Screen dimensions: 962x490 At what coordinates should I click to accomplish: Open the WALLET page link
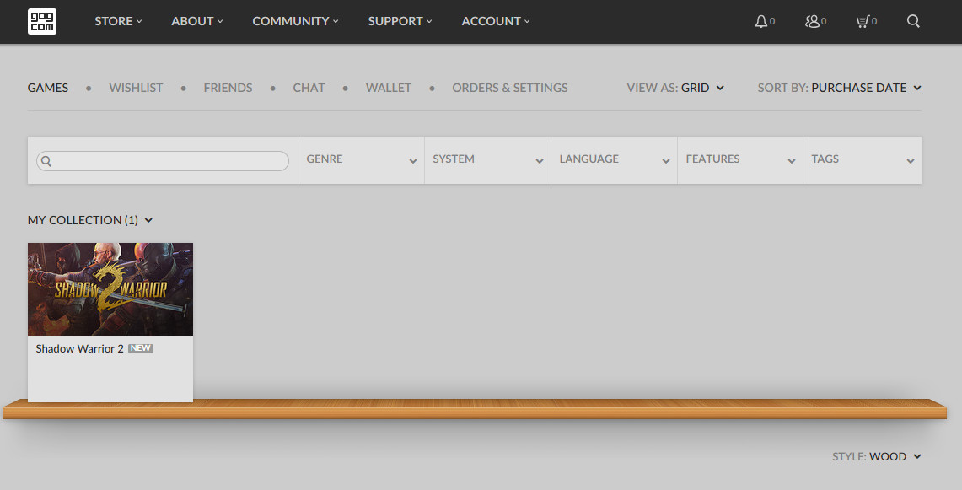[388, 88]
